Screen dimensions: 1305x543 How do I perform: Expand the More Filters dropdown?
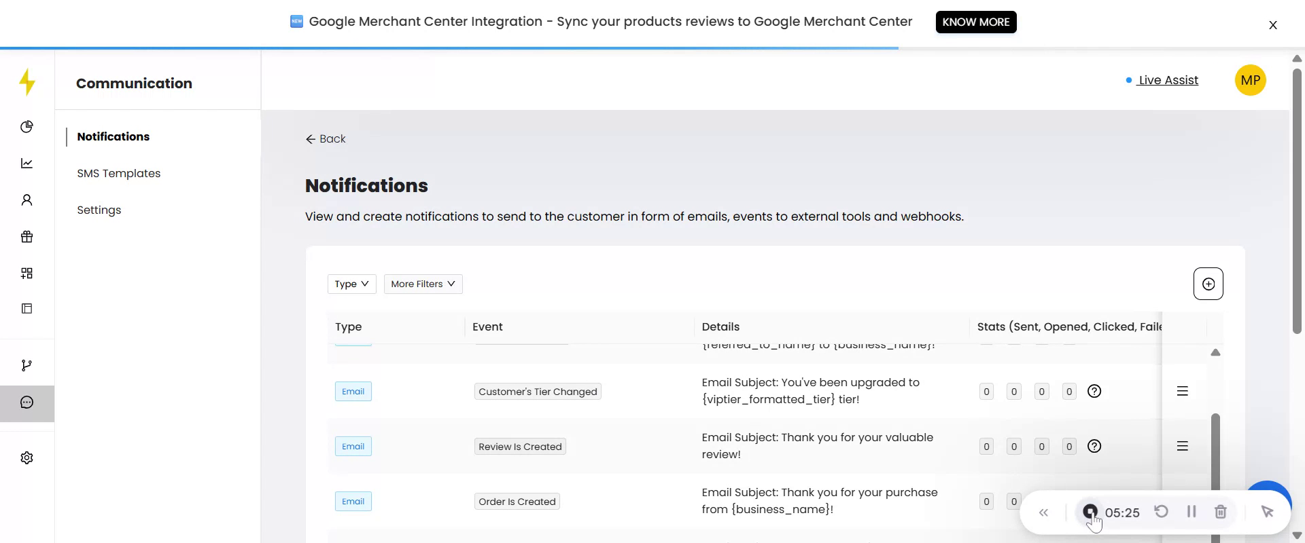point(423,284)
